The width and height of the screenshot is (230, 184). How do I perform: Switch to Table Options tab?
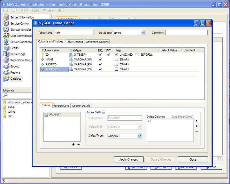coord(74,42)
